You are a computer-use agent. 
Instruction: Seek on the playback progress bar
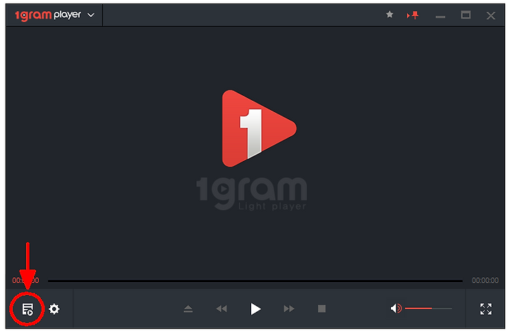click(x=255, y=281)
